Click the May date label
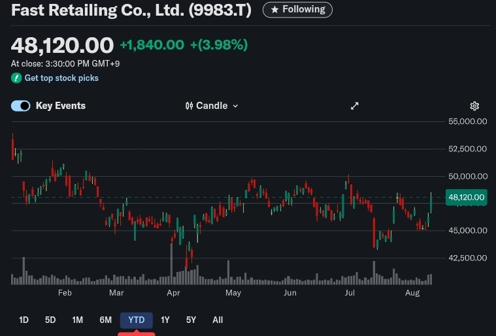 pos(233,293)
